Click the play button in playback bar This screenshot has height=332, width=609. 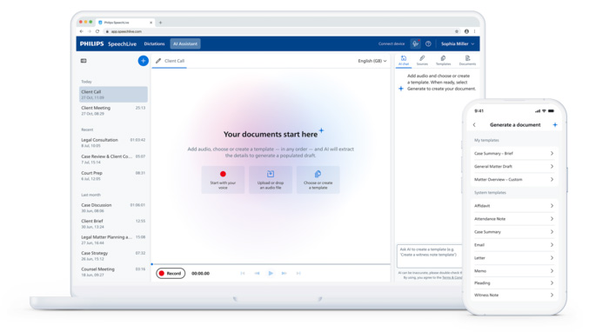[x=271, y=274]
